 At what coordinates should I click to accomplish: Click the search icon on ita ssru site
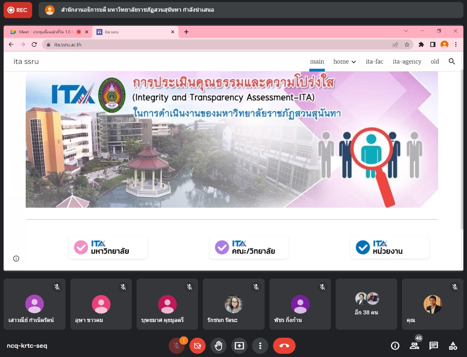[x=452, y=62]
